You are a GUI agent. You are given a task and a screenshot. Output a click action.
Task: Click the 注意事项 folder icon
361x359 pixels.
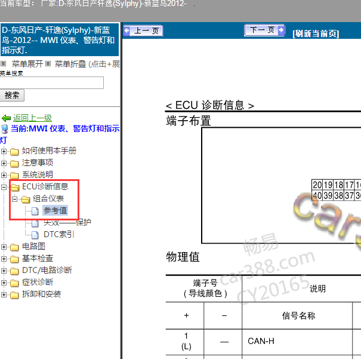tap(14, 164)
